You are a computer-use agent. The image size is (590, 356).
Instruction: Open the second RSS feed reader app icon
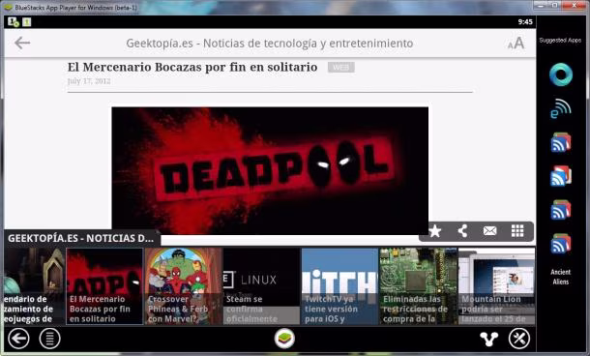point(561,176)
